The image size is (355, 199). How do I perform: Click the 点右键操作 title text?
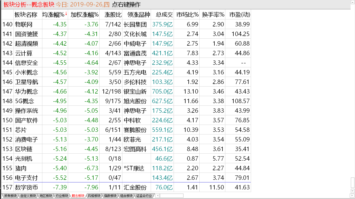[126, 4]
